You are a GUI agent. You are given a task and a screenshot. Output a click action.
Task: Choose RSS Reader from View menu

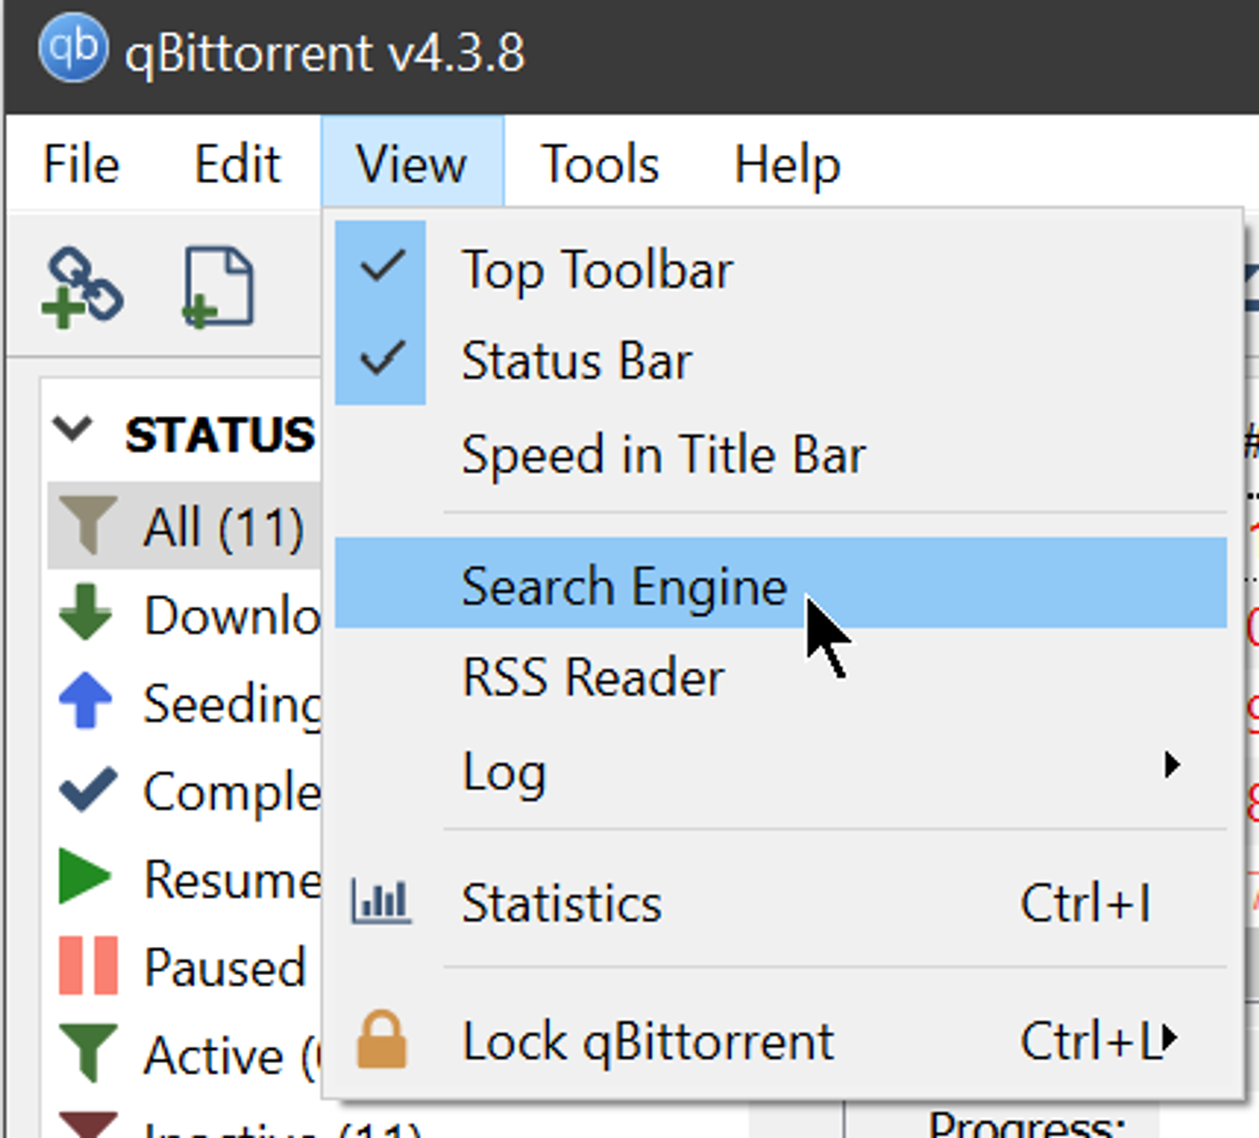click(781, 676)
